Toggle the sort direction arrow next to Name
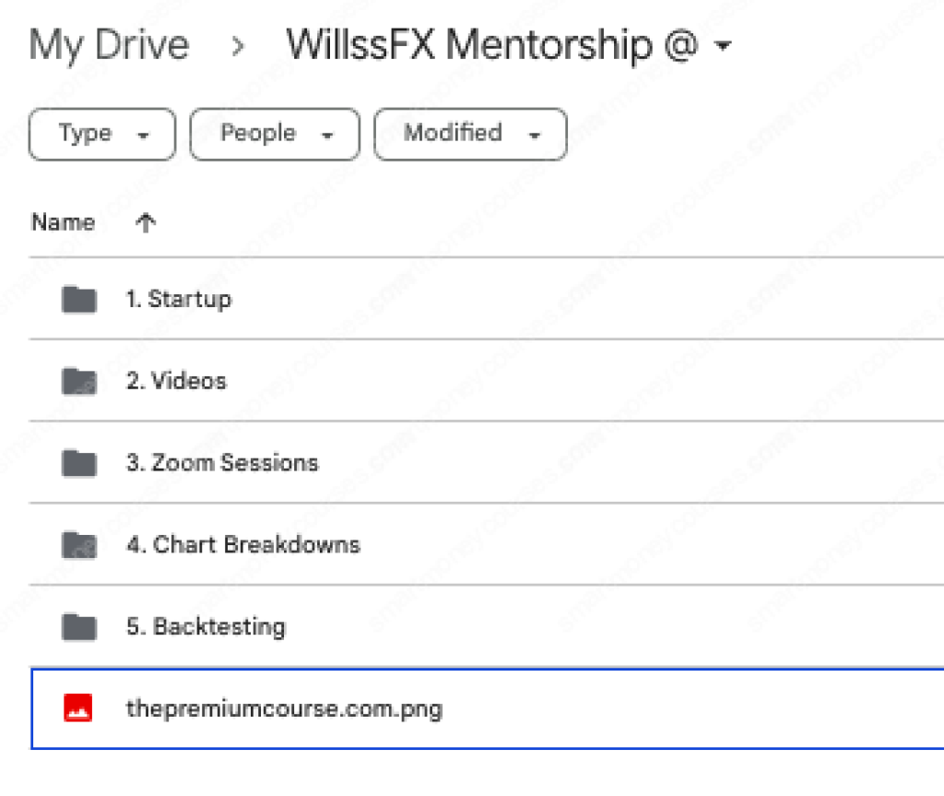The height and width of the screenshot is (796, 944). (145, 222)
